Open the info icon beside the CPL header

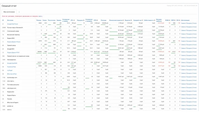coord(74,20)
